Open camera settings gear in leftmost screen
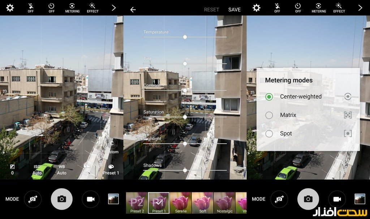The height and width of the screenshot is (219, 370). tap(10, 8)
